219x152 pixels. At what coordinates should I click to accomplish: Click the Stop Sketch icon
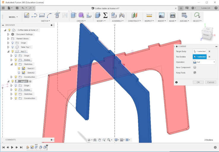(57, 15)
